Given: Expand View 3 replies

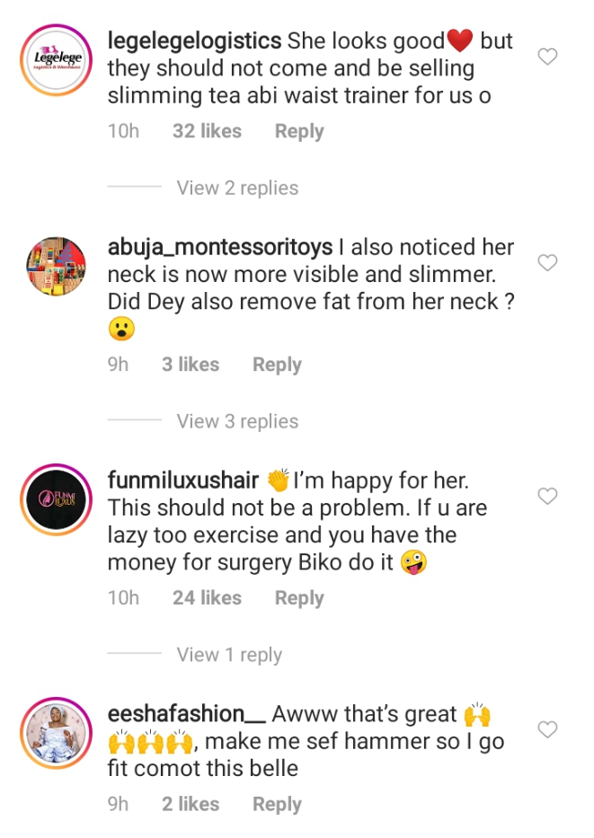Looking at the screenshot, I should tap(237, 421).
